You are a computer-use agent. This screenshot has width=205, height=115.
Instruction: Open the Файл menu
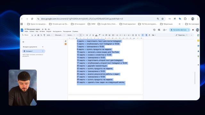pos(26,31)
